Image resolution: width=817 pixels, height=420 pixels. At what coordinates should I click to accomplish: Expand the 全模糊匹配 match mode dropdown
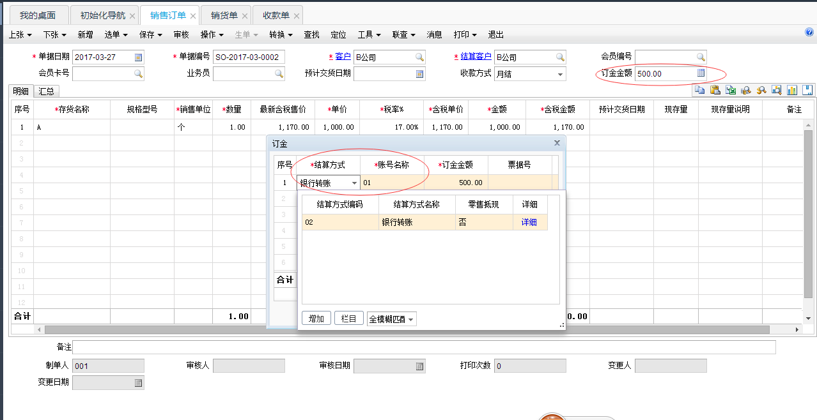[410, 319]
